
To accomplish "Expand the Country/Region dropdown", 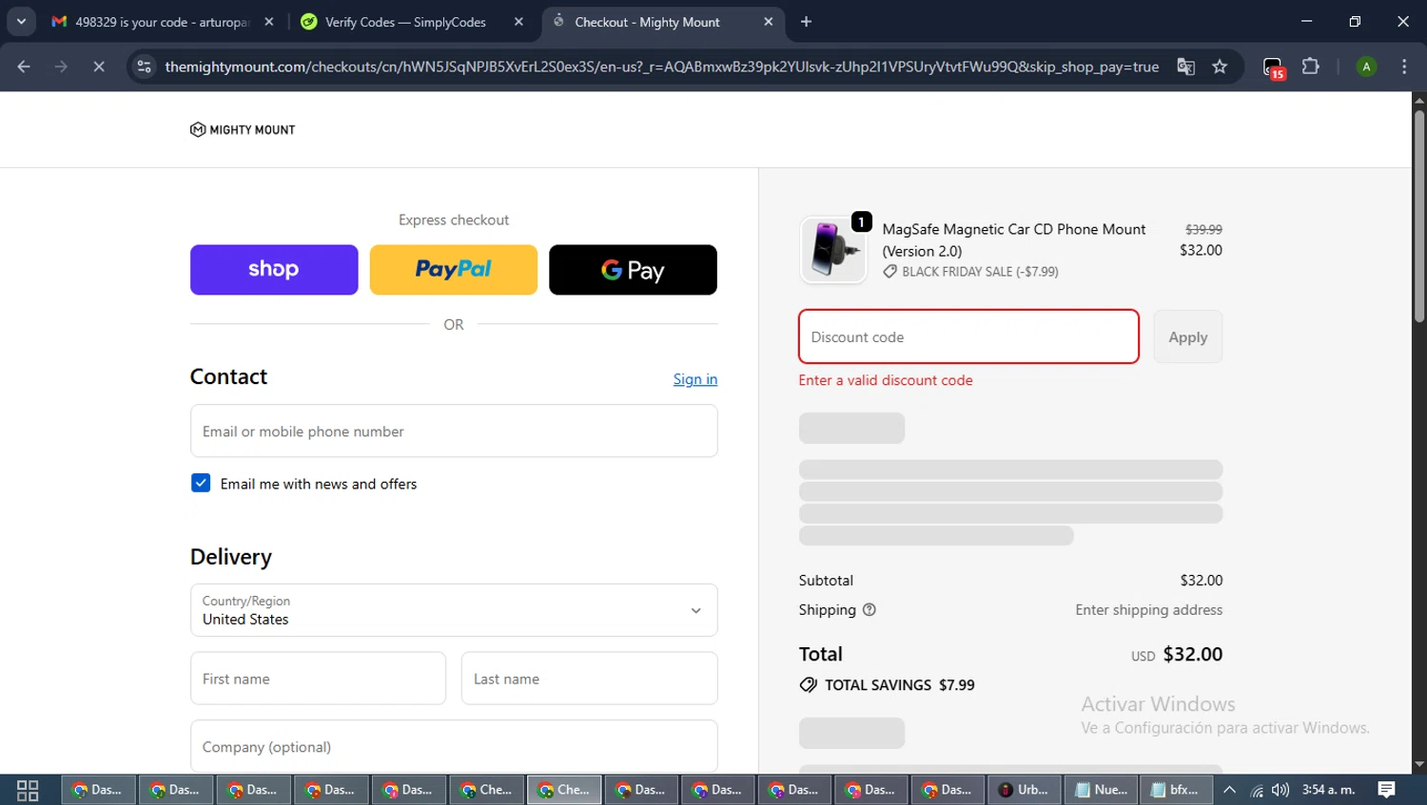I will tap(454, 610).
